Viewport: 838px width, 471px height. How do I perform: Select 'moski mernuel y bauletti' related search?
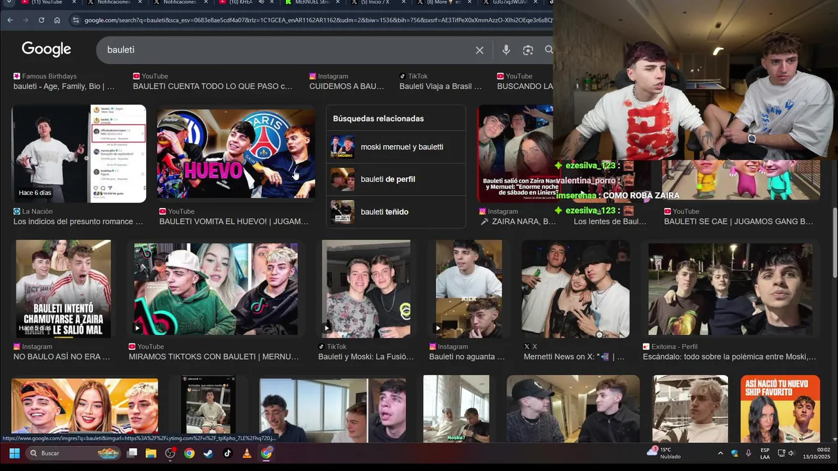(x=396, y=147)
